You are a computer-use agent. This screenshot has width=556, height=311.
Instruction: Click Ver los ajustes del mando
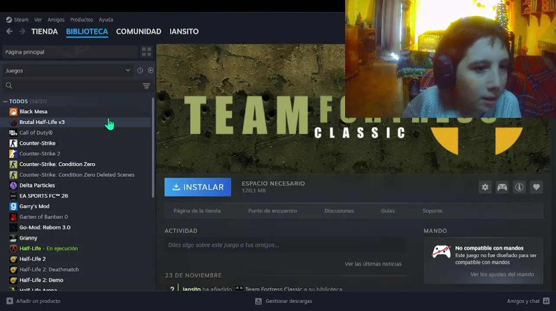[x=502, y=274]
